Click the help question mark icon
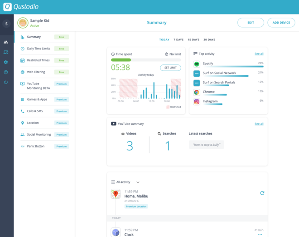The width and height of the screenshot is (299, 237). 6,72
